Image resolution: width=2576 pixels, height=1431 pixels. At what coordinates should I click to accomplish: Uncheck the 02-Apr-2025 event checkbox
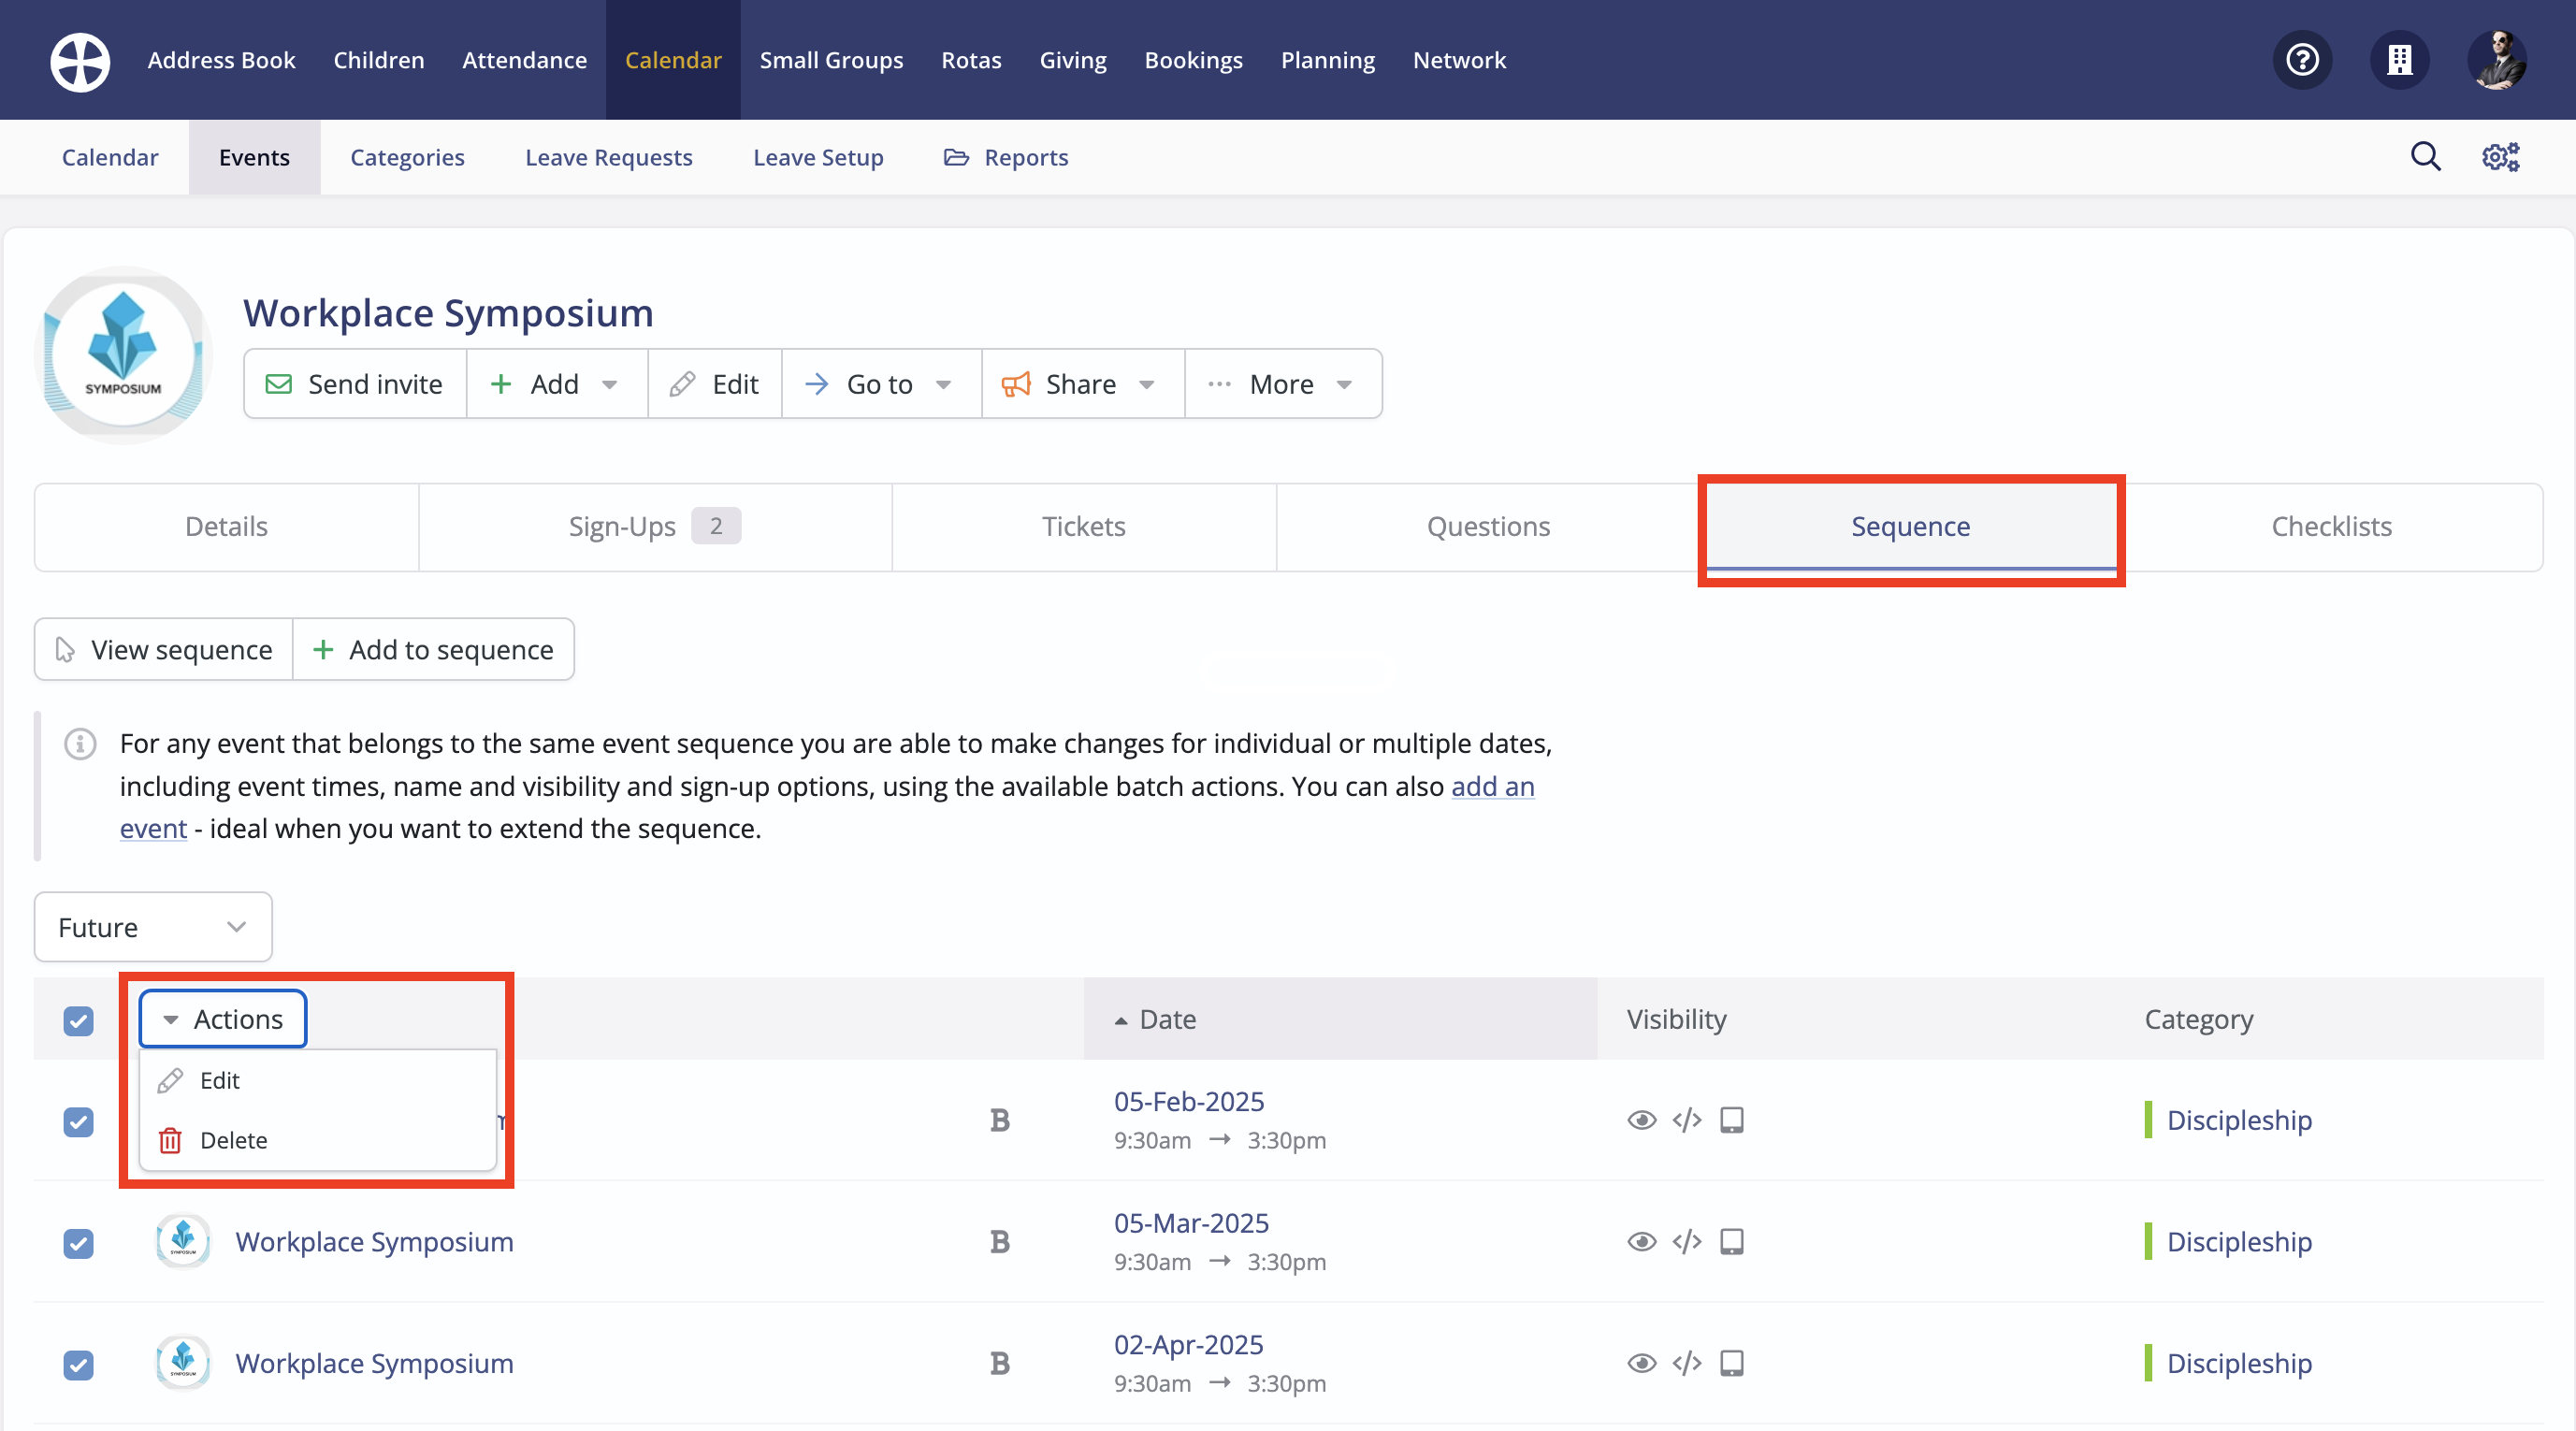[78, 1365]
